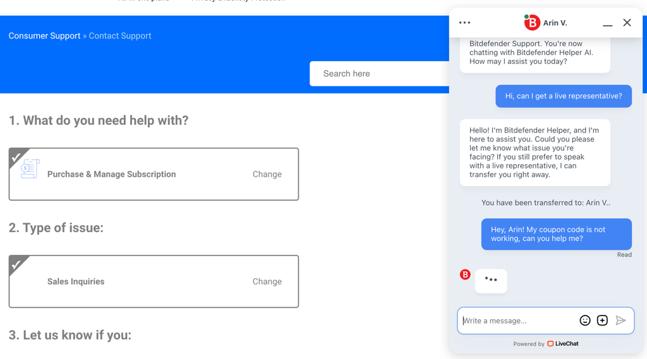This screenshot has height=359, width=647.
Task: Click heading '3. Let us know if you:'
Action: tap(70, 335)
